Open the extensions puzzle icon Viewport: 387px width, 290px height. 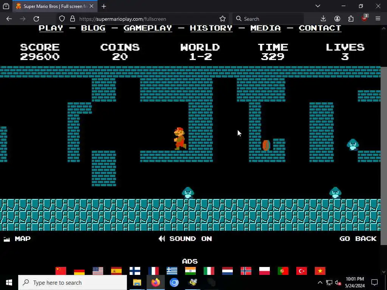pos(351,19)
